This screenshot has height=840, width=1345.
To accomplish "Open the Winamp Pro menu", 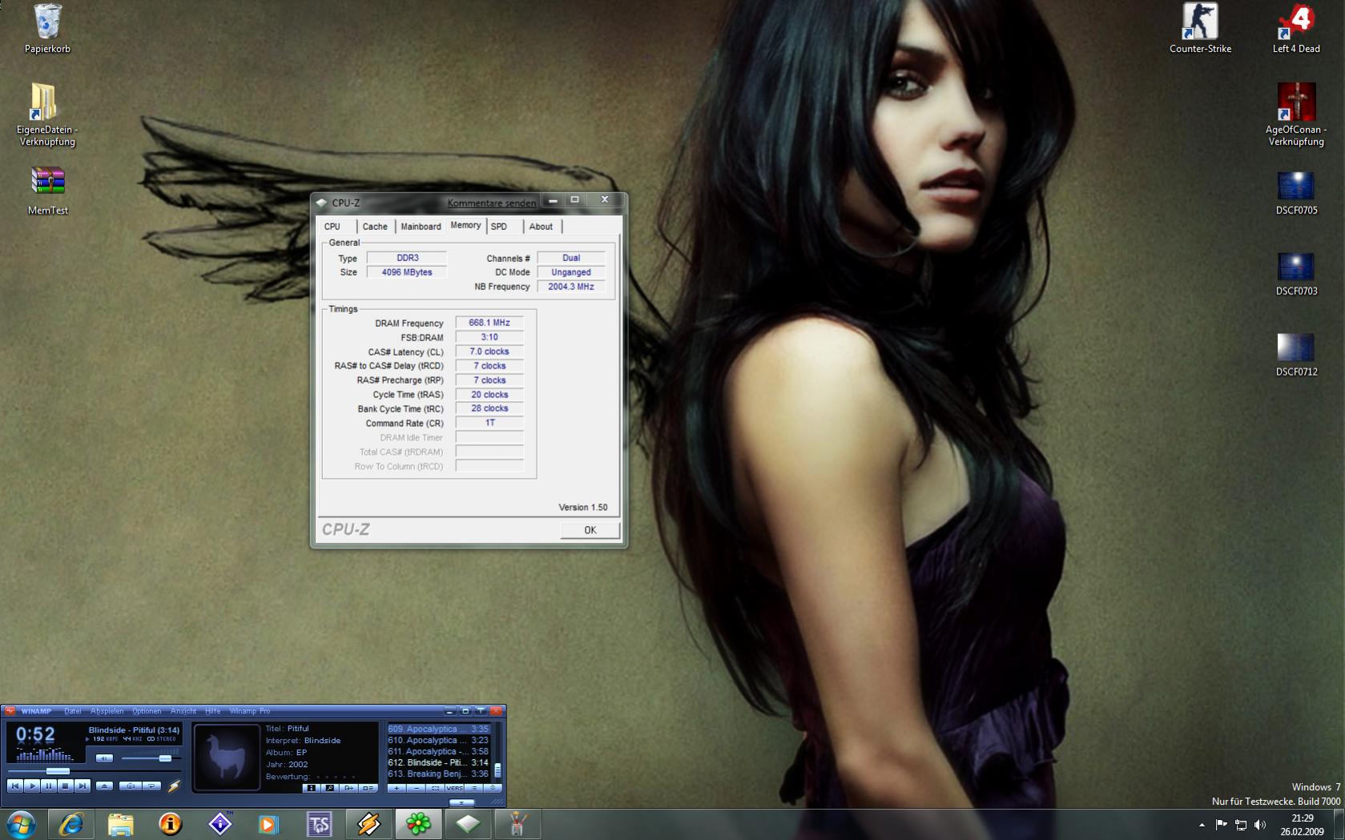I will click(250, 711).
